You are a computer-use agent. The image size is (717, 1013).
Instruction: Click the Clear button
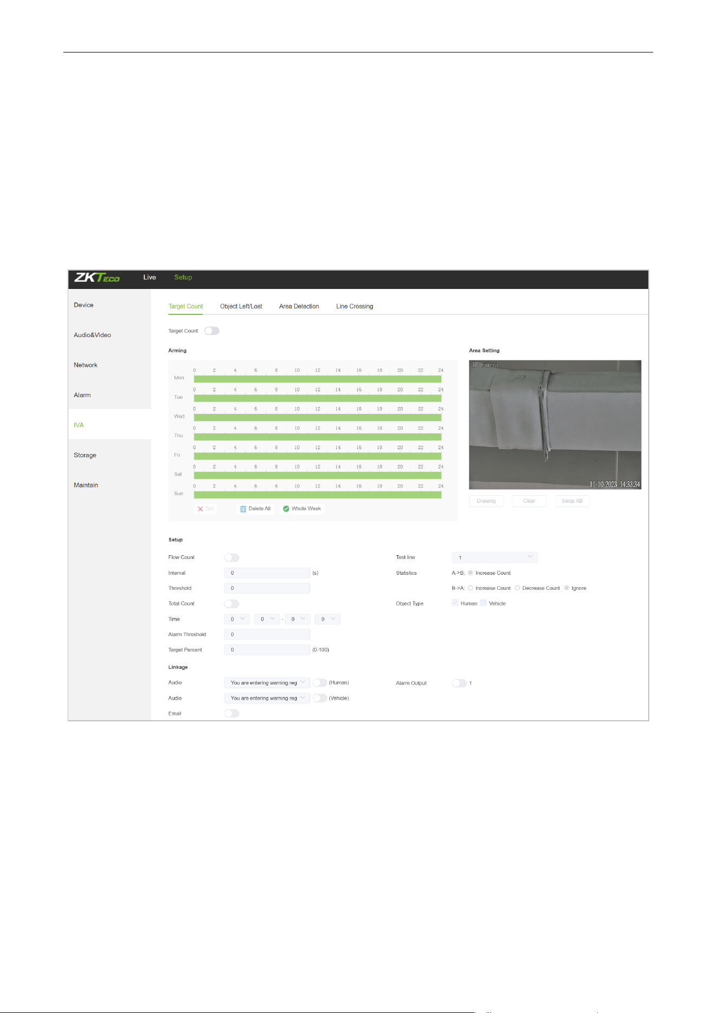[529, 501]
